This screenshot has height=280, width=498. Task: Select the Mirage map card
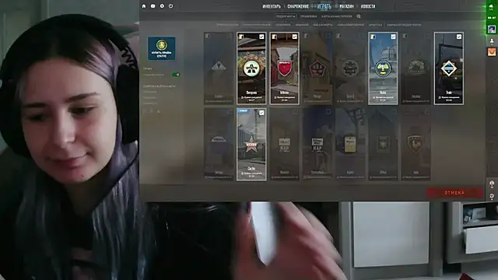[x=317, y=68]
